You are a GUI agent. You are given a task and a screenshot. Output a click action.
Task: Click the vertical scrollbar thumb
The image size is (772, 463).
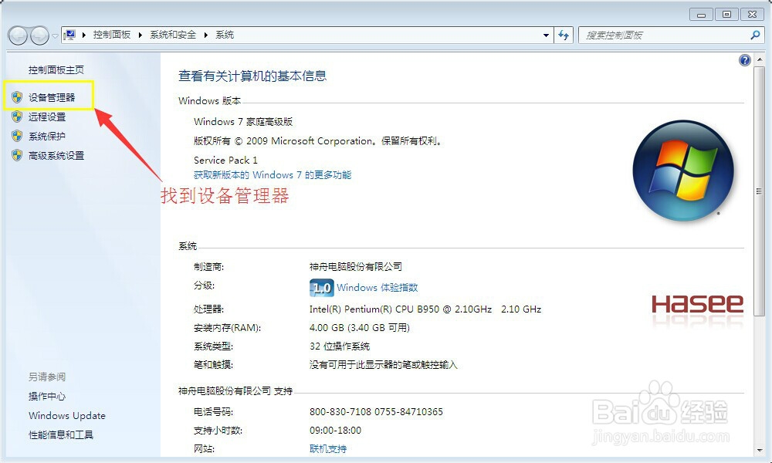759,191
